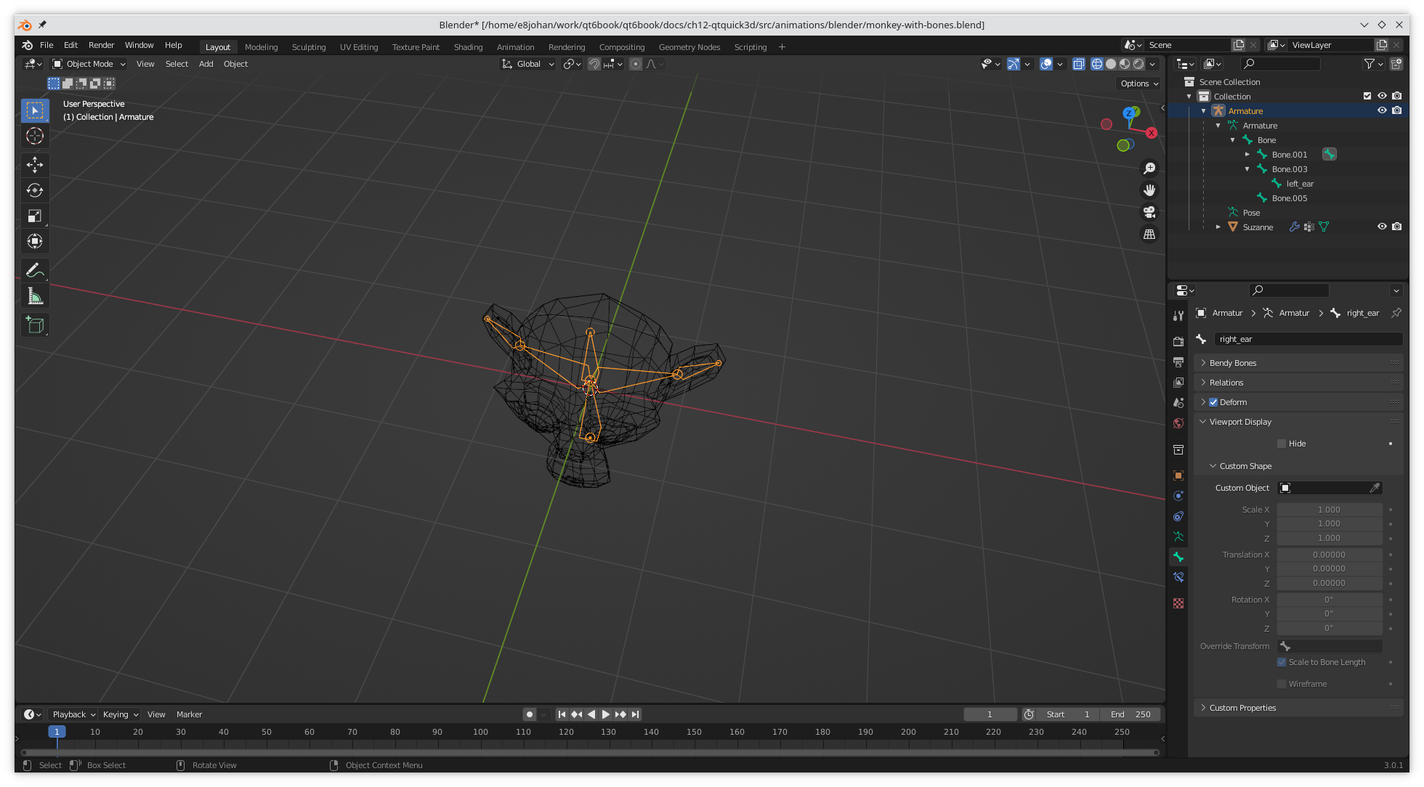Click the viewport Options button
Screen dimensions: 1424x787
[1138, 83]
